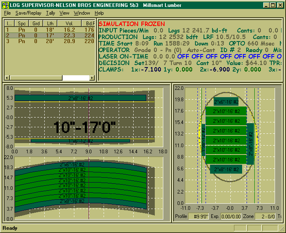Open the Save/Replay menu
Image resolution: width=286 pixels, height=233 pixels.
[28, 13]
